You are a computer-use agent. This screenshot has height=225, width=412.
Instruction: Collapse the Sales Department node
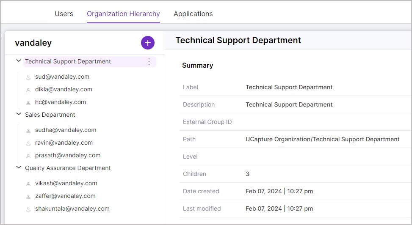tap(19, 114)
